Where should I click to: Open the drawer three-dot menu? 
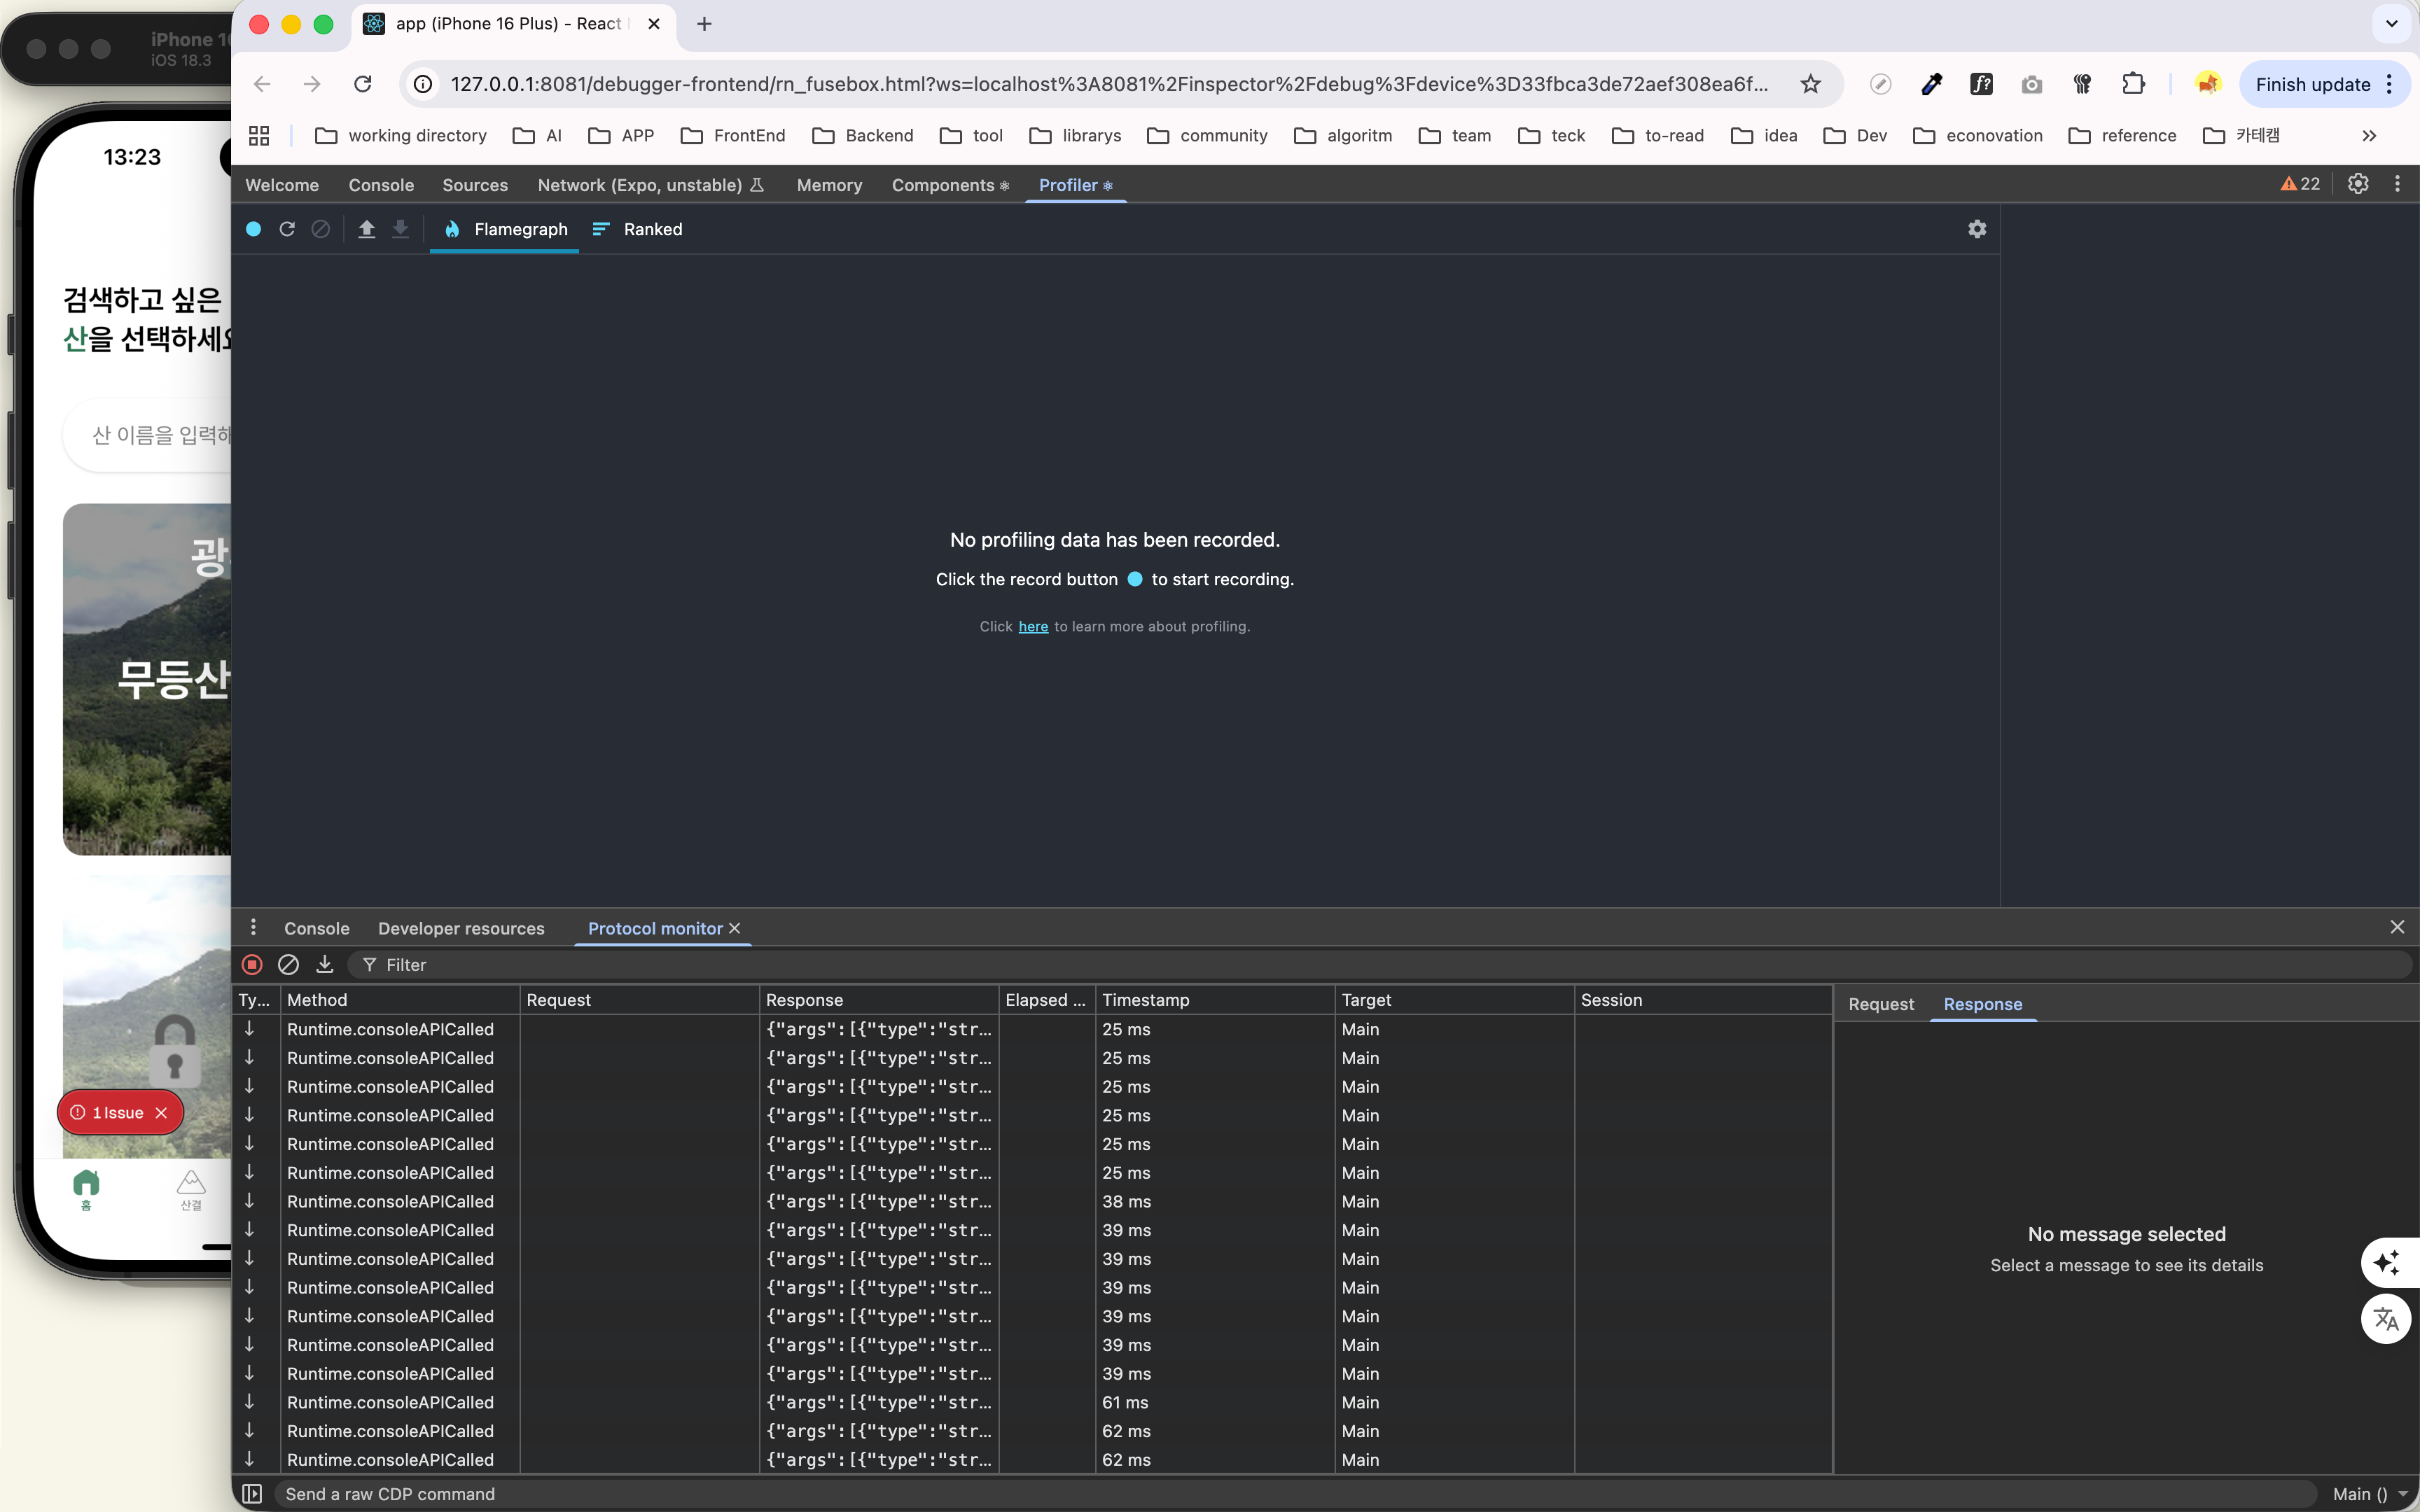[253, 927]
